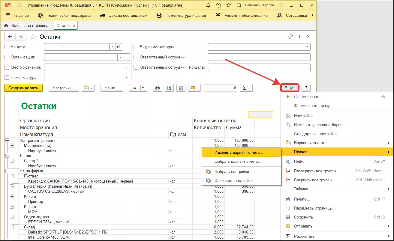
Task: Click the print icon in report toolbar
Action: tap(158, 88)
